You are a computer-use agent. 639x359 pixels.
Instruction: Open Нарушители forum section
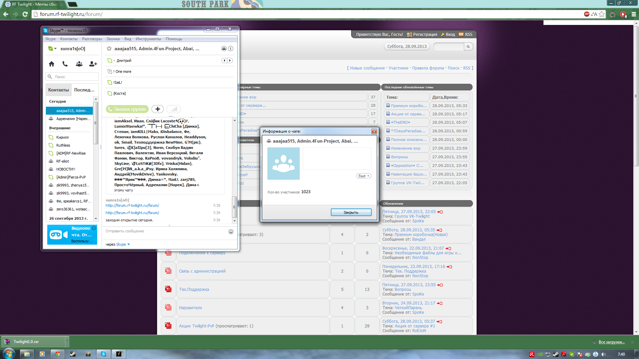[190, 308]
